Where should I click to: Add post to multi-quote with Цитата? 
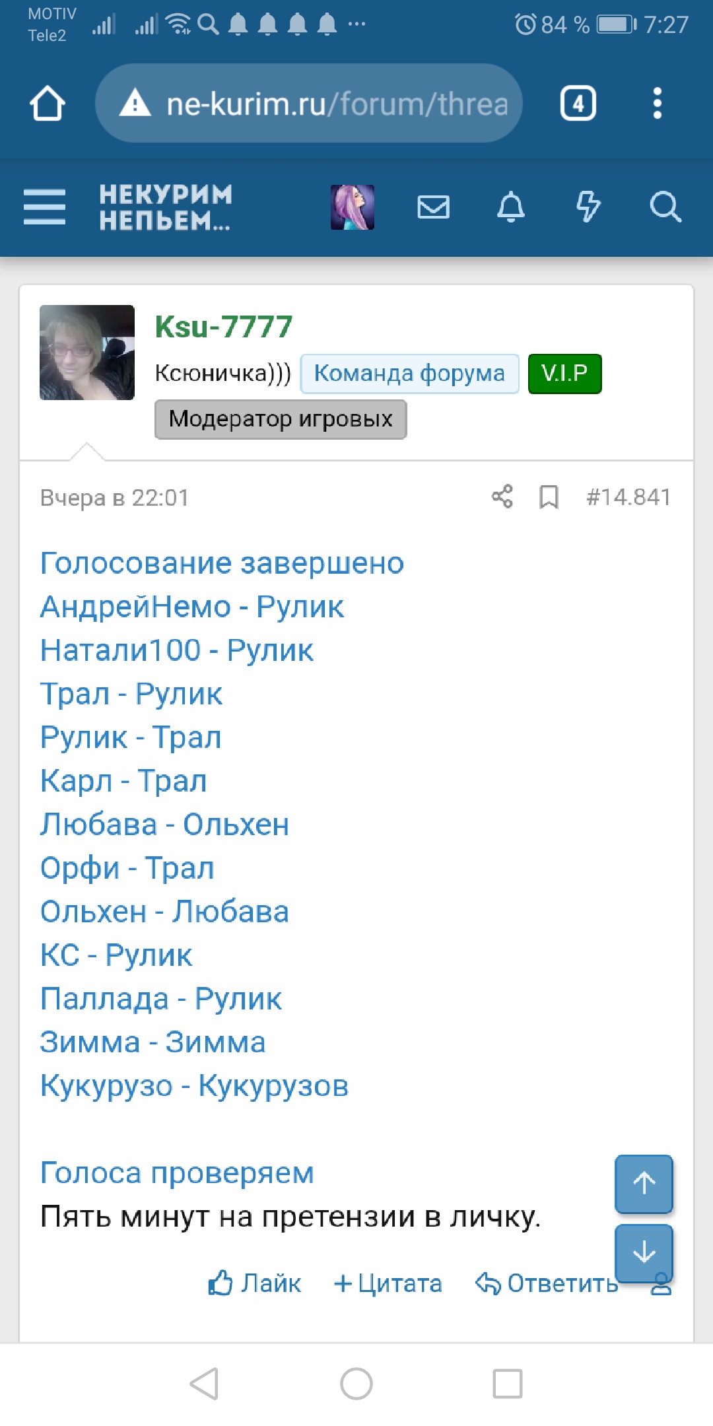coord(388,1283)
